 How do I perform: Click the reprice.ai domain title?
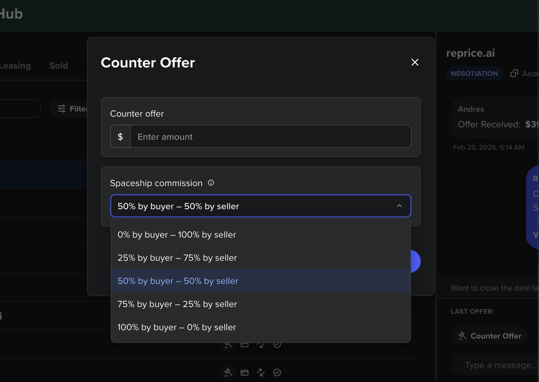[470, 53]
